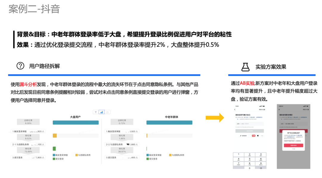Click blue 触发登录弹窗 legend swatch under 大盘用户
322x178 pixels.
54,155
